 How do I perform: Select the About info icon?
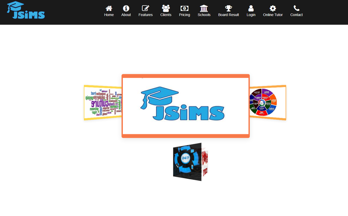(126, 8)
